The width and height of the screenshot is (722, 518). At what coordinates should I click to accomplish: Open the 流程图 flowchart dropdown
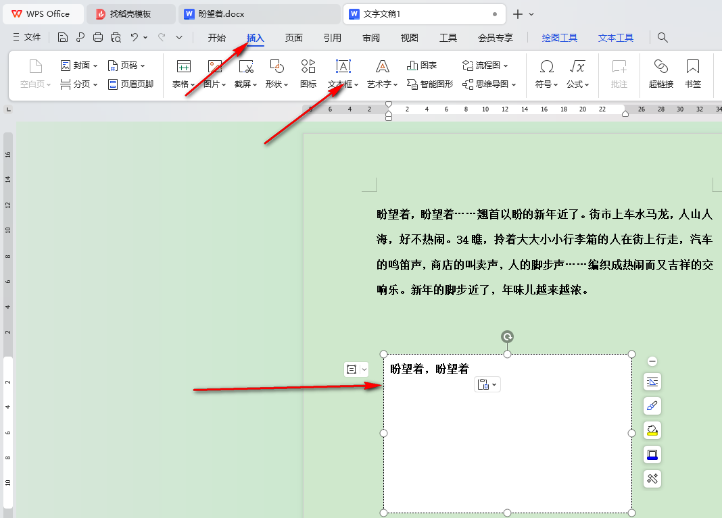pos(485,66)
